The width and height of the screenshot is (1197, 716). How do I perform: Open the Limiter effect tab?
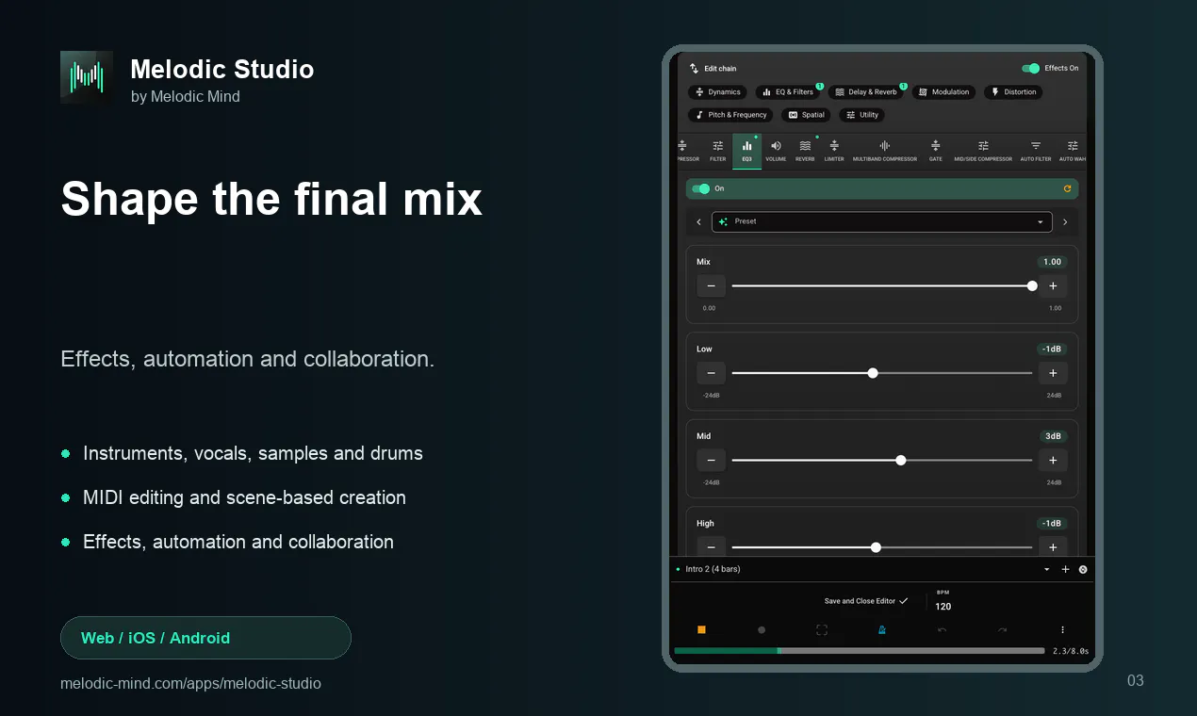pos(834,151)
